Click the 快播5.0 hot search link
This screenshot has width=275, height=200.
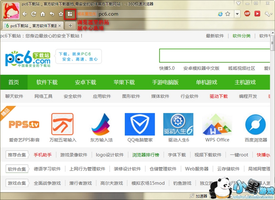click(x=167, y=68)
